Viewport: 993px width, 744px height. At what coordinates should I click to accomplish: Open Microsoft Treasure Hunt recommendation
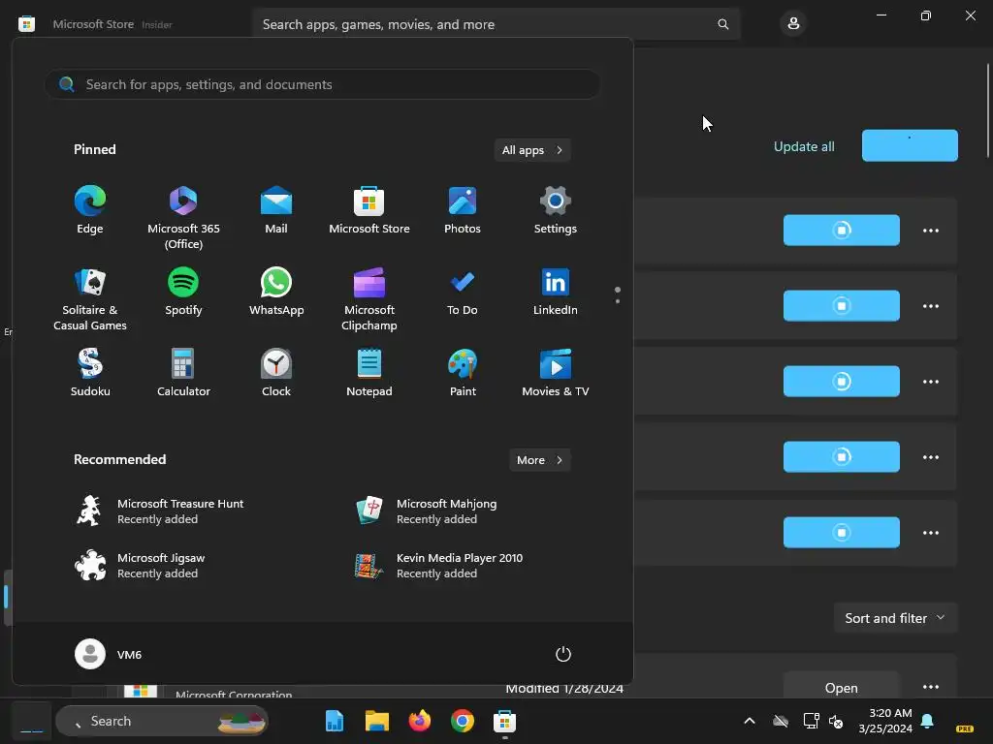click(x=160, y=511)
